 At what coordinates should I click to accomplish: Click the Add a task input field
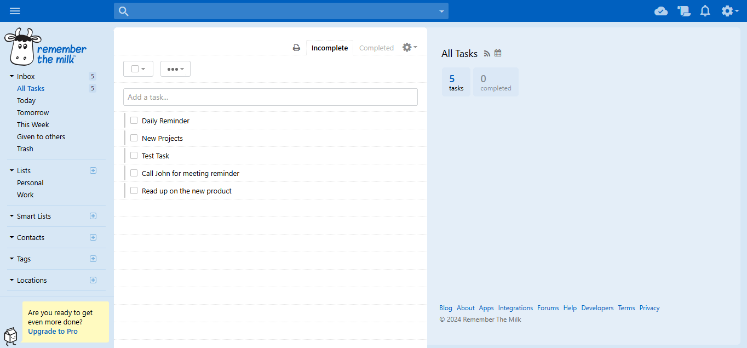pos(271,97)
